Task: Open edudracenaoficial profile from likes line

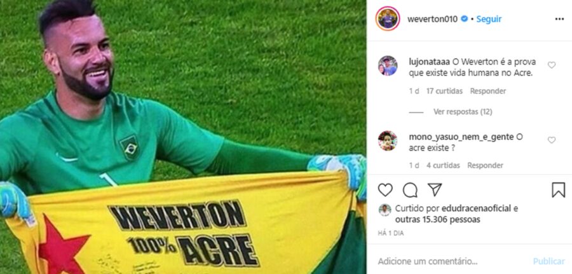Action: coord(477,209)
